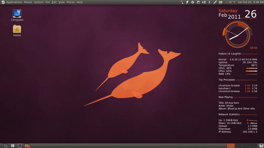Click the chromium-browse row showing 2.56
Viewport: 264px width, 148px height.
pos(238,91)
